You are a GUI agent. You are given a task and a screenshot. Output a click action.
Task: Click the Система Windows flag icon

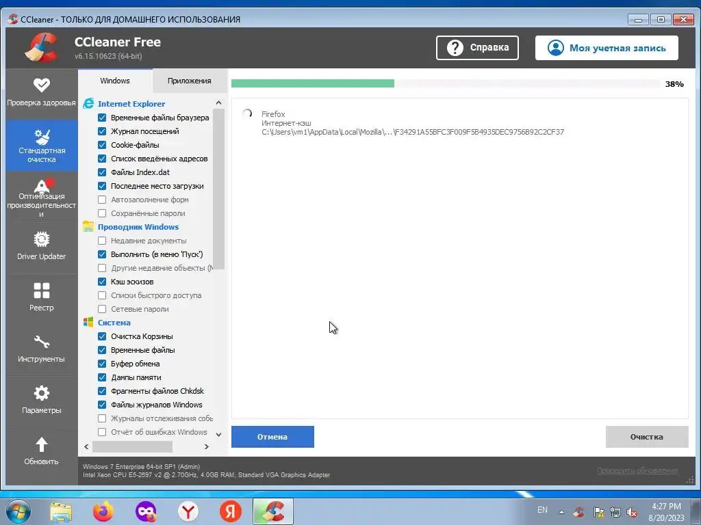coord(88,323)
